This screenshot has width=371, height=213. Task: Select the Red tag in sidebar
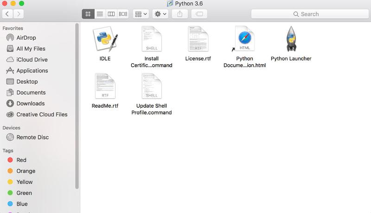click(x=21, y=160)
